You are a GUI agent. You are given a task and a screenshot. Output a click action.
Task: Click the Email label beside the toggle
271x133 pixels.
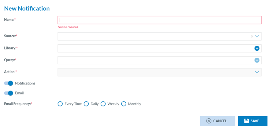(x=19, y=93)
